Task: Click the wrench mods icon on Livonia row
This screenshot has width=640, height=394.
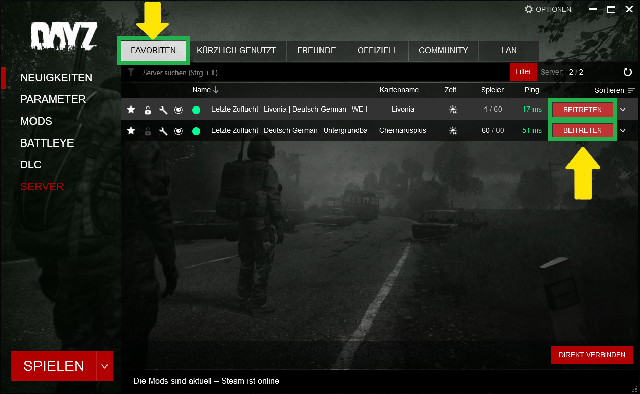Action: [x=163, y=110]
